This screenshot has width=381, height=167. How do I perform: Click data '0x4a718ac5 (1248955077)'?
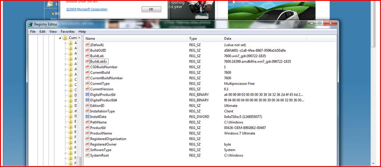[x=243, y=117]
